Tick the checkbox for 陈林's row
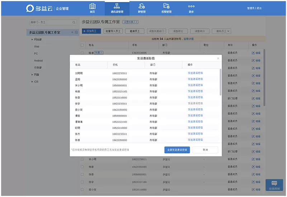This screenshot has width=287, height=197. coord(82,53)
